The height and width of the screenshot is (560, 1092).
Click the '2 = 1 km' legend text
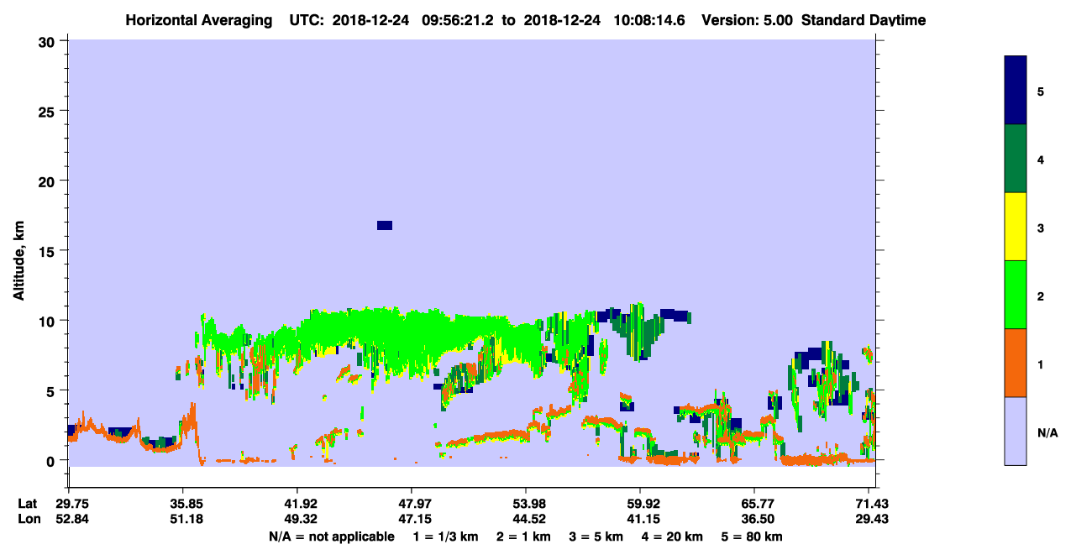522,536
